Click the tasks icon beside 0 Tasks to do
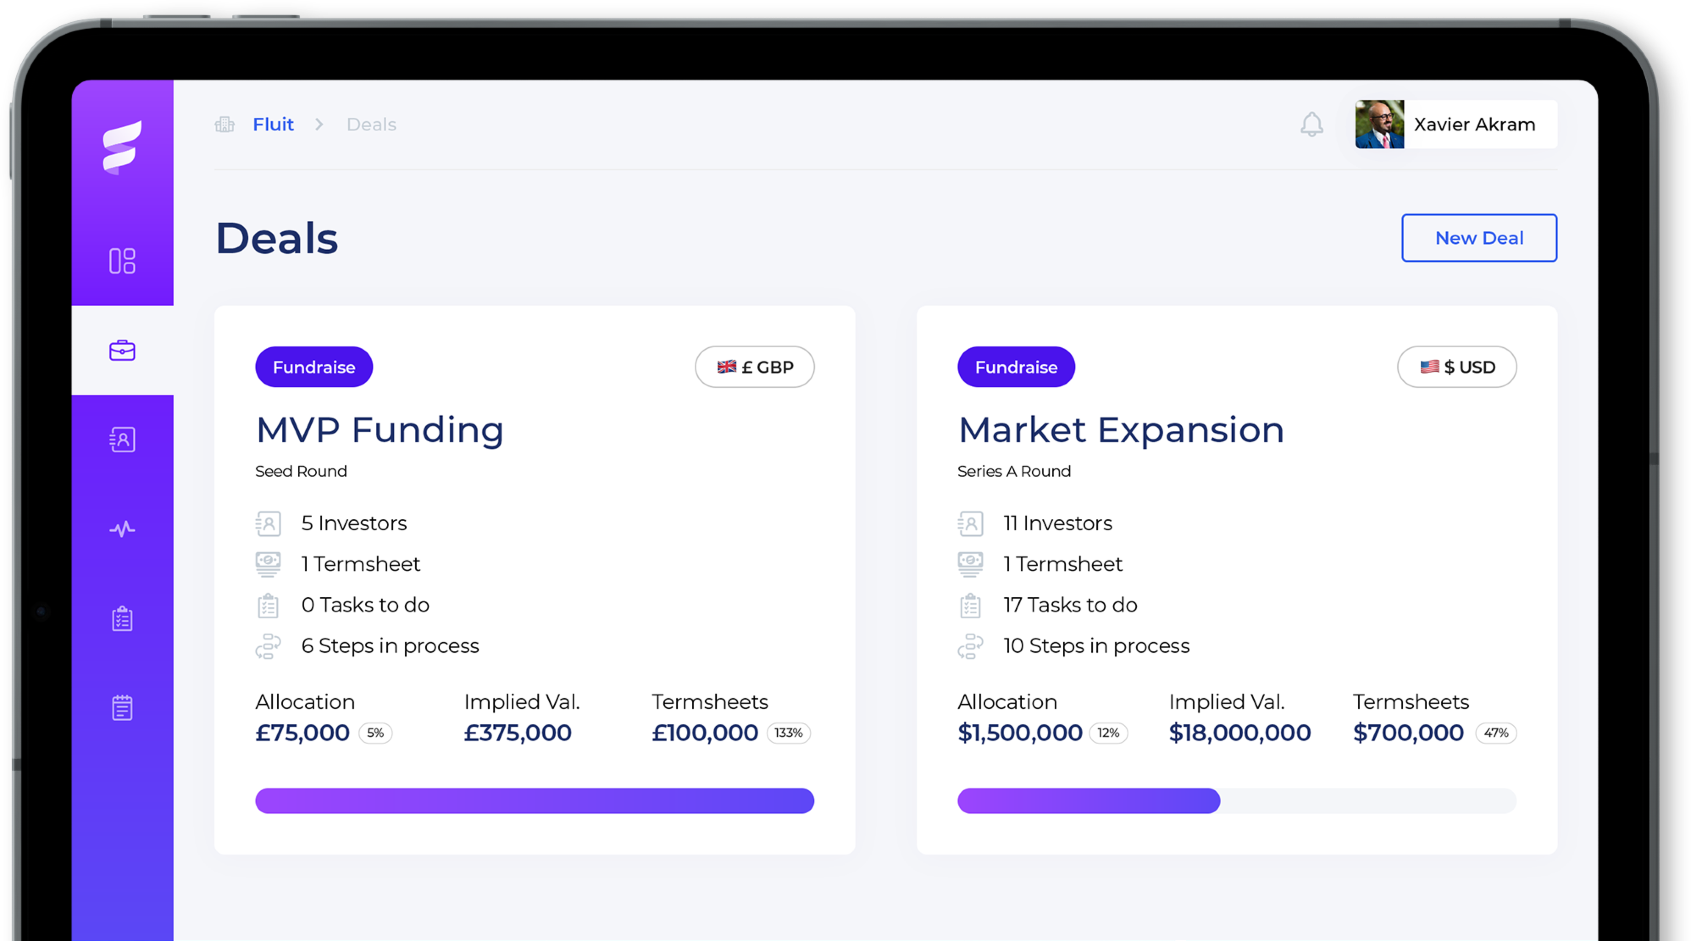 [268, 605]
